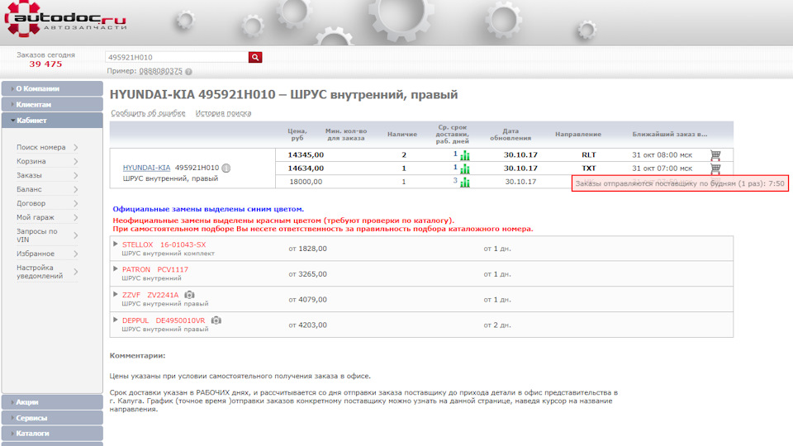Open the HYUNDAI-KIA brand link
793x446 pixels.
point(146,168)
